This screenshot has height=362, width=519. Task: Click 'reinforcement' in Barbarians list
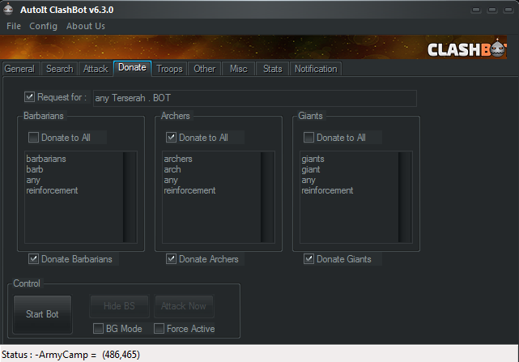(x=52, y=190)
